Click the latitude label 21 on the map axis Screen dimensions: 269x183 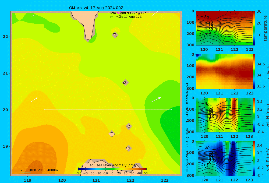point(5,73)
